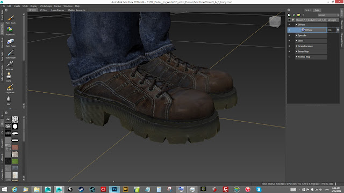Open Internet Explorer from the taskbar

pyautogui.click(x=15, y=189)
